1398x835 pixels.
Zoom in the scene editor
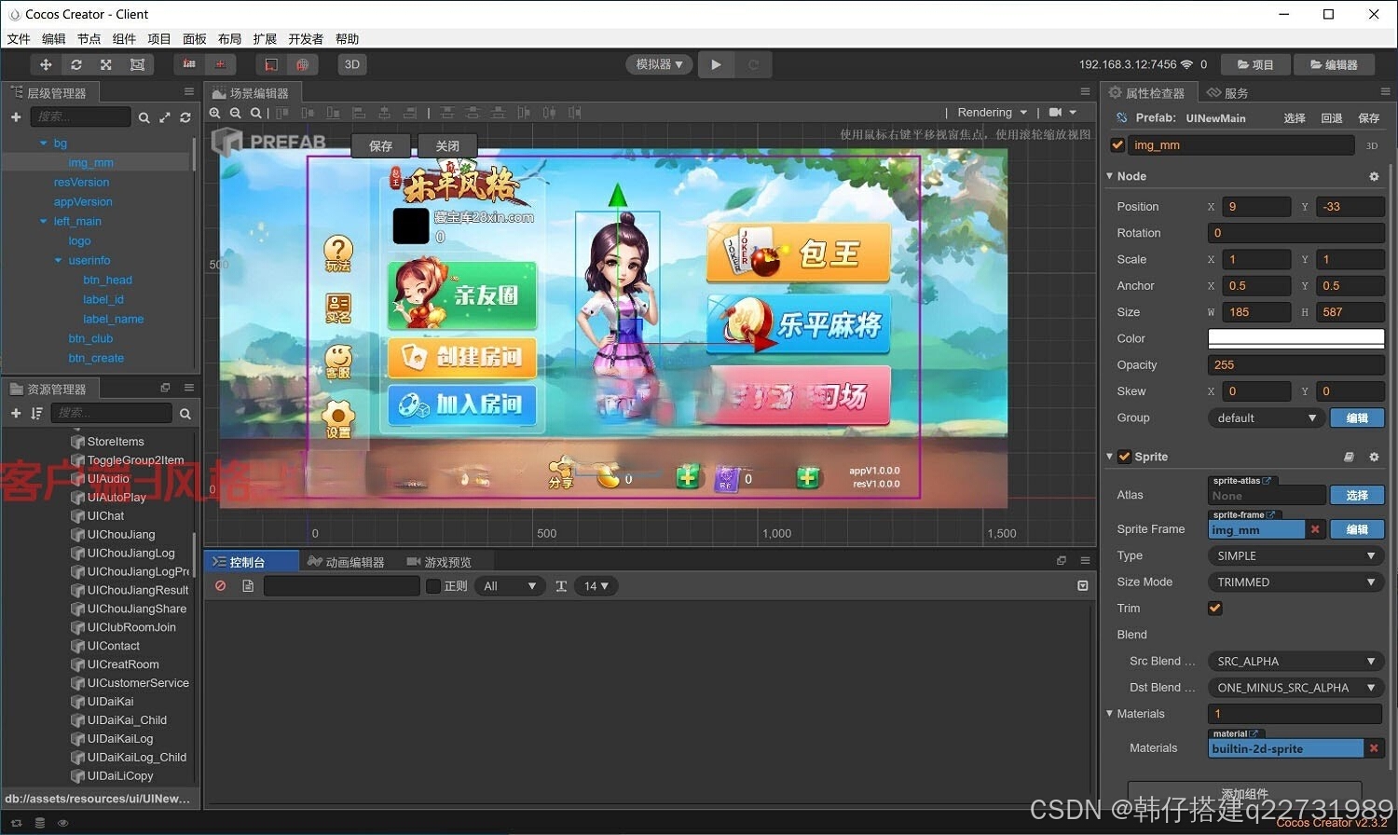pos(215,113)
